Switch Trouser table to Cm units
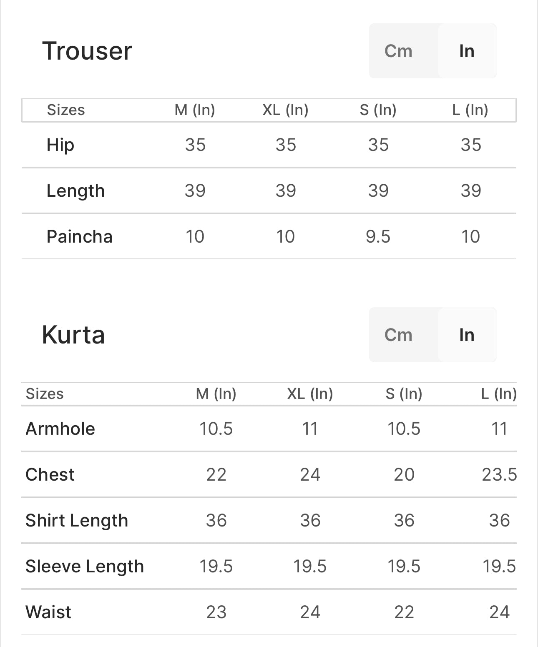This screenshot has height=647, width=538. click(398, 51)
